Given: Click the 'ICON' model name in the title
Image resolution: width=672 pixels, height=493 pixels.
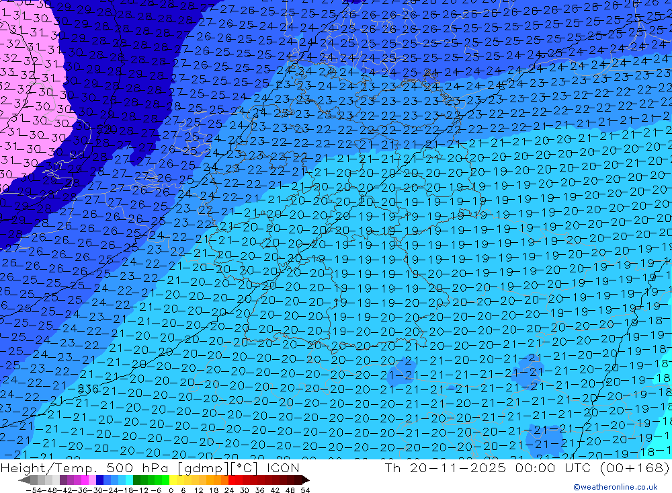Looking at the screenshot, I should (x=283, y=467).
